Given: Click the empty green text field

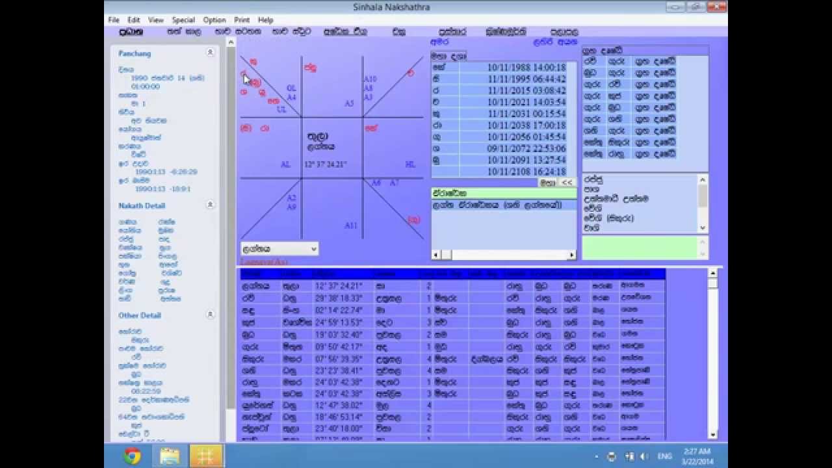Looking at the screenshot, I should tap(640, 248).
